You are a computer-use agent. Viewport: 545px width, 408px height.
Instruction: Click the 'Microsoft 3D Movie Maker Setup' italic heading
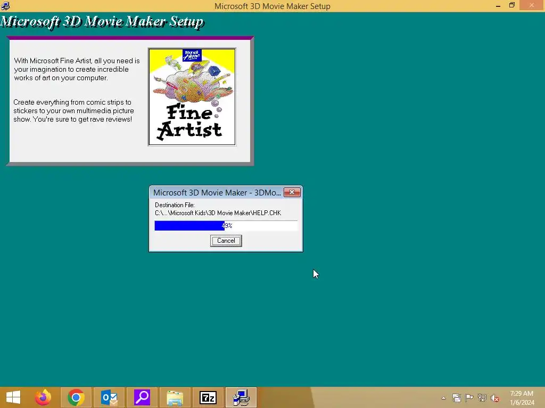tap(102, 22)
